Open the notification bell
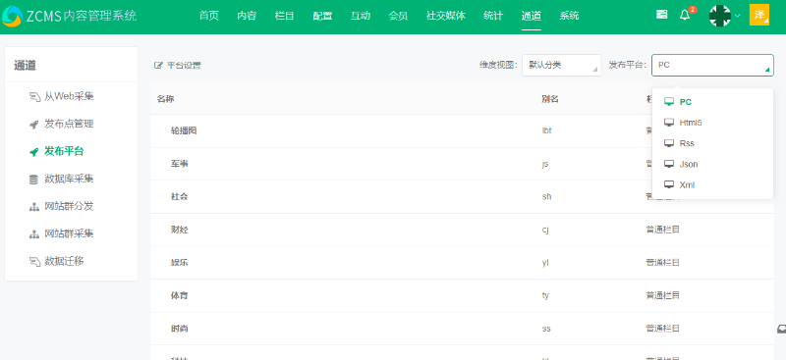This screenshot has height=360, width=786. point(685,16)
